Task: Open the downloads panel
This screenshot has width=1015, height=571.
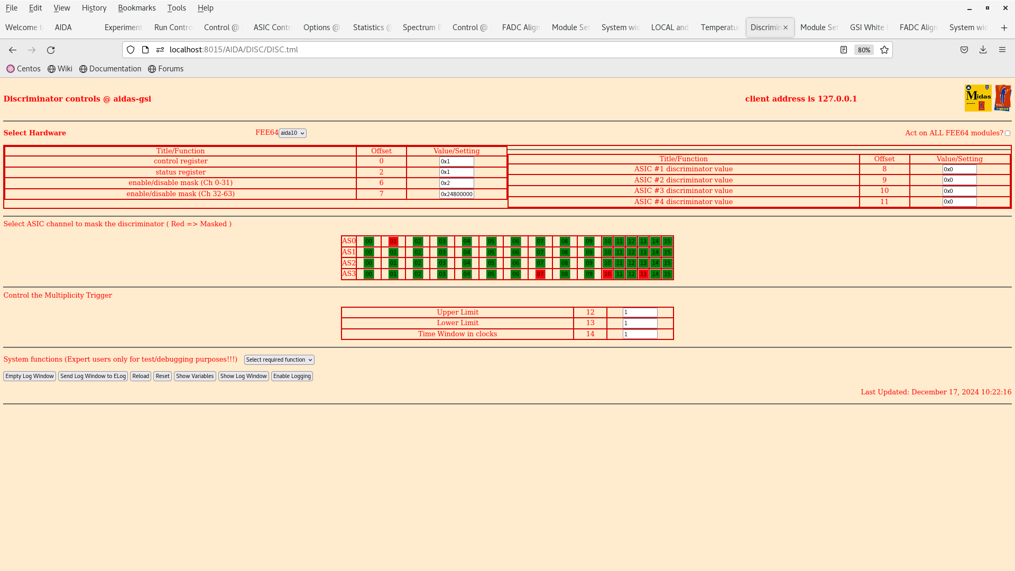Action: [x=983, y=50]
